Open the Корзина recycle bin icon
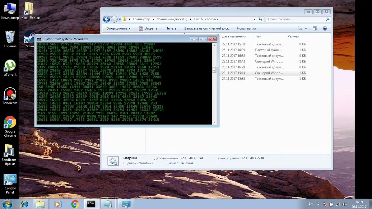372x209 pixels. (10, 39)
